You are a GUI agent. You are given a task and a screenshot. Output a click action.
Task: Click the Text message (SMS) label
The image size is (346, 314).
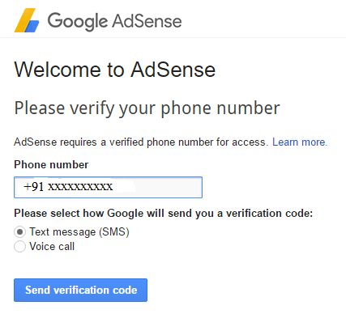click(x=79, y=232)
